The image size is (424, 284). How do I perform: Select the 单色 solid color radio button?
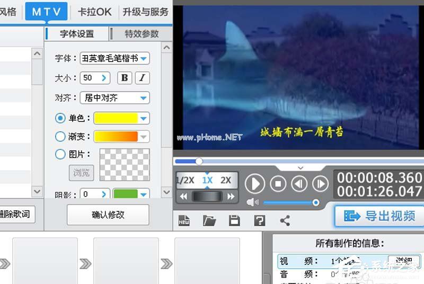point(60,118)
